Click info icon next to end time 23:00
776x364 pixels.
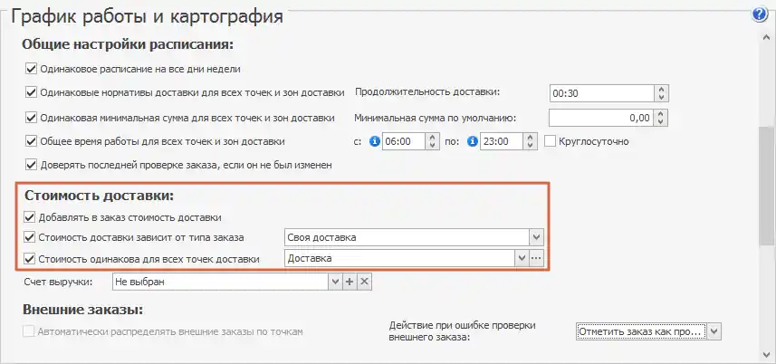tap(473, 141)
